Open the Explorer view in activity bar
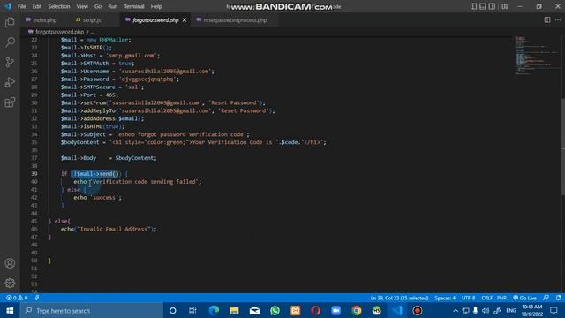565x318 pixels. pos(10,22)
